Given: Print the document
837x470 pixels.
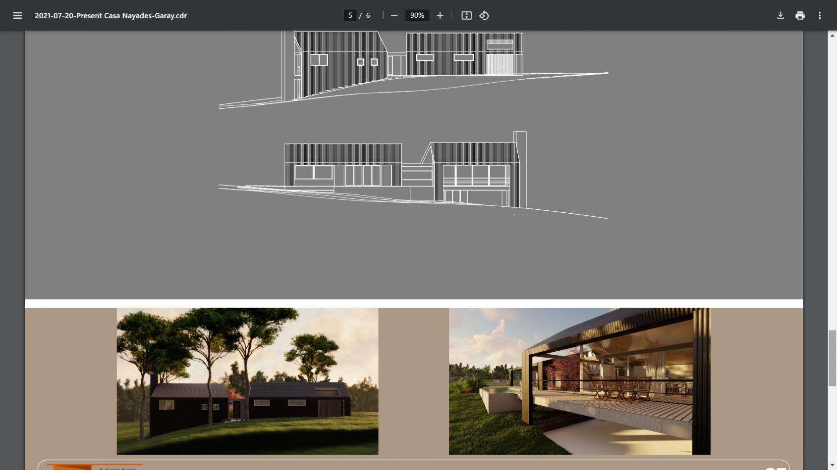Looking at the screenshot, I should 800,15.
